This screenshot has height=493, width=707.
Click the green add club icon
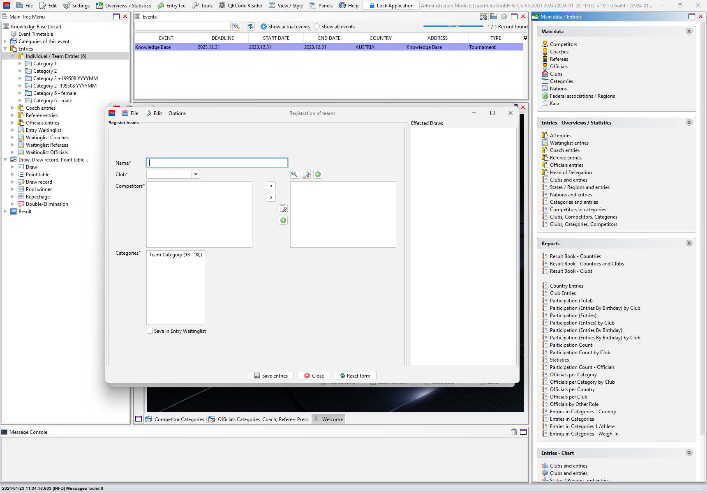(318, 174)
